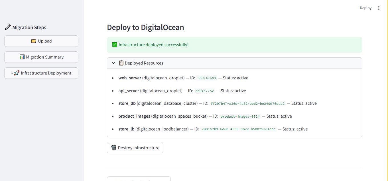This screenshot has width=388, height=181.
Task: Go to Migration Summary step
Action: 41,57
